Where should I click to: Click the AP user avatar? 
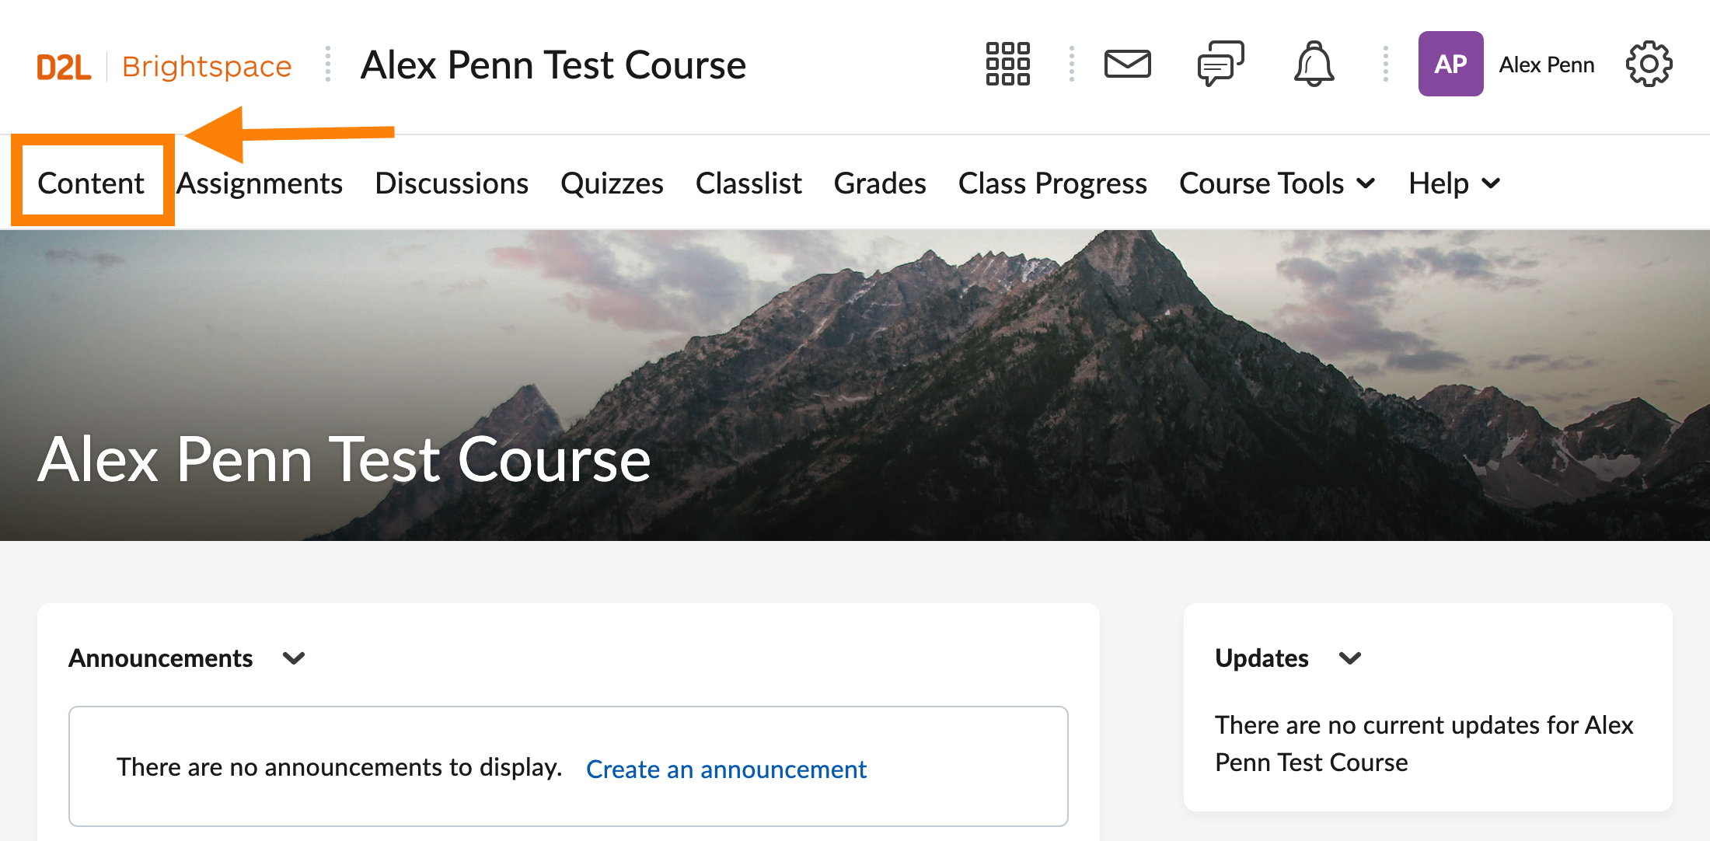click(1450, 64)
